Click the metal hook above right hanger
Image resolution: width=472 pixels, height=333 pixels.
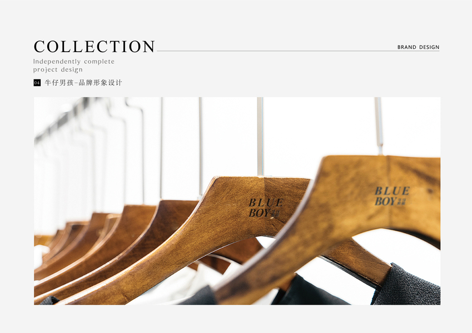click(x=379, y=125)
